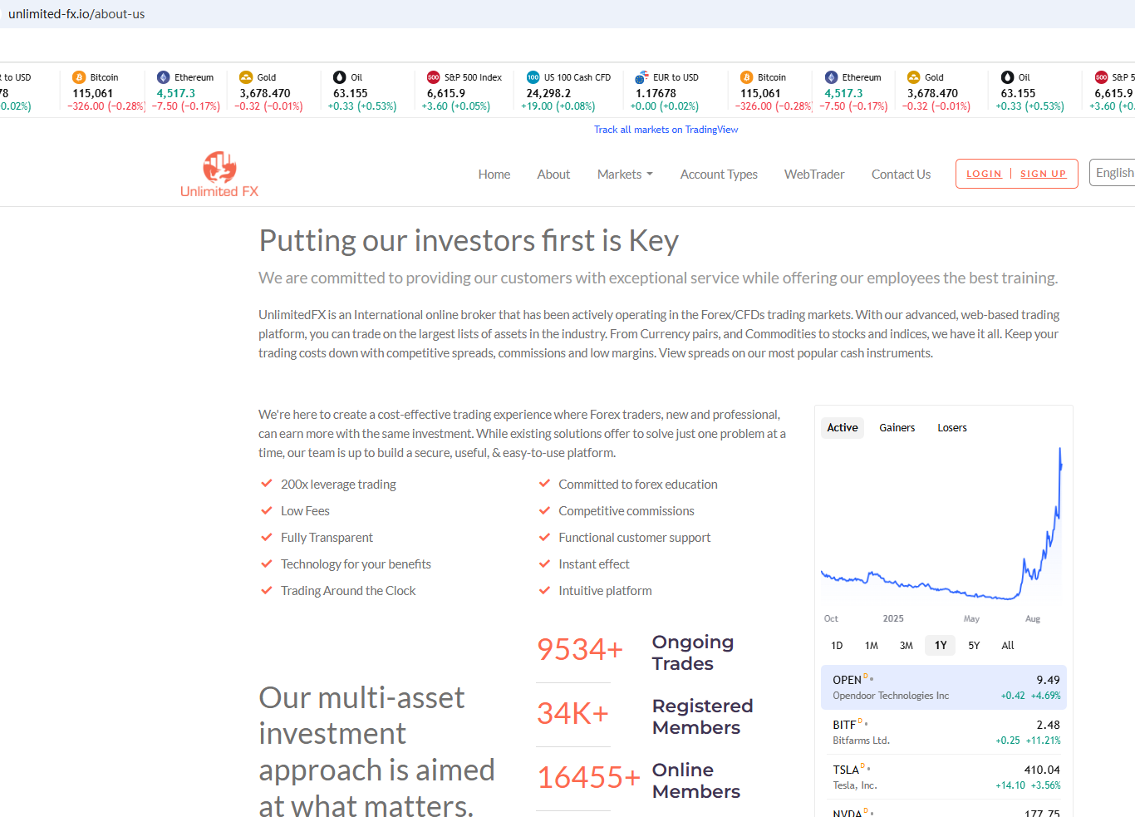Select the 5Y chart time range
This screenshot has height=817, width=1135.
974,646
